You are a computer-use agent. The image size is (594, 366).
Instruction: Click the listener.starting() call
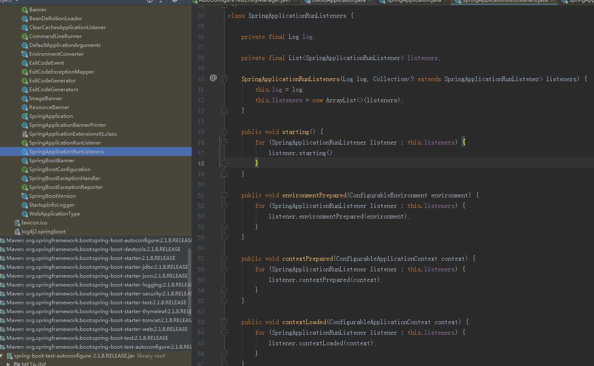pyautogui.click(x=301, y=153)
